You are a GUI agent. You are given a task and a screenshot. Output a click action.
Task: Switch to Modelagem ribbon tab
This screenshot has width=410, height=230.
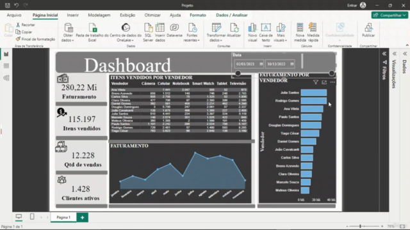pyautogui.click(x=99, y=15)
